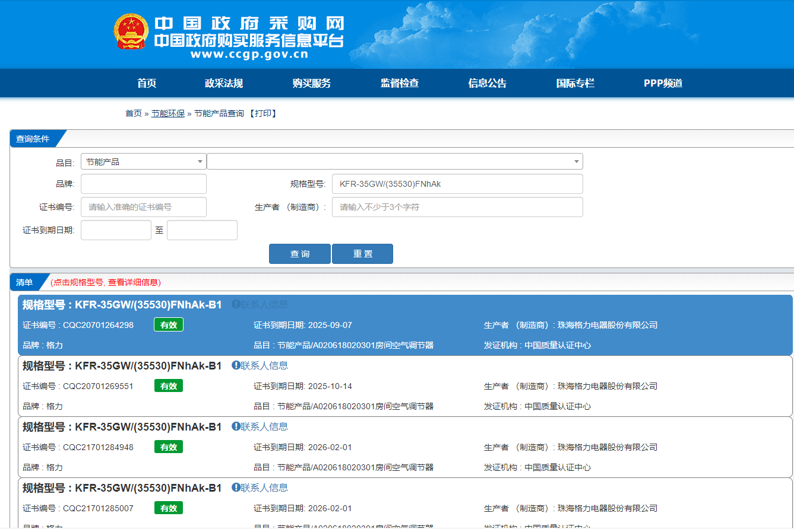The height and width of the screenshot is (529, 794).
Task: Click the 查询 search button
Action: [300, 254]
